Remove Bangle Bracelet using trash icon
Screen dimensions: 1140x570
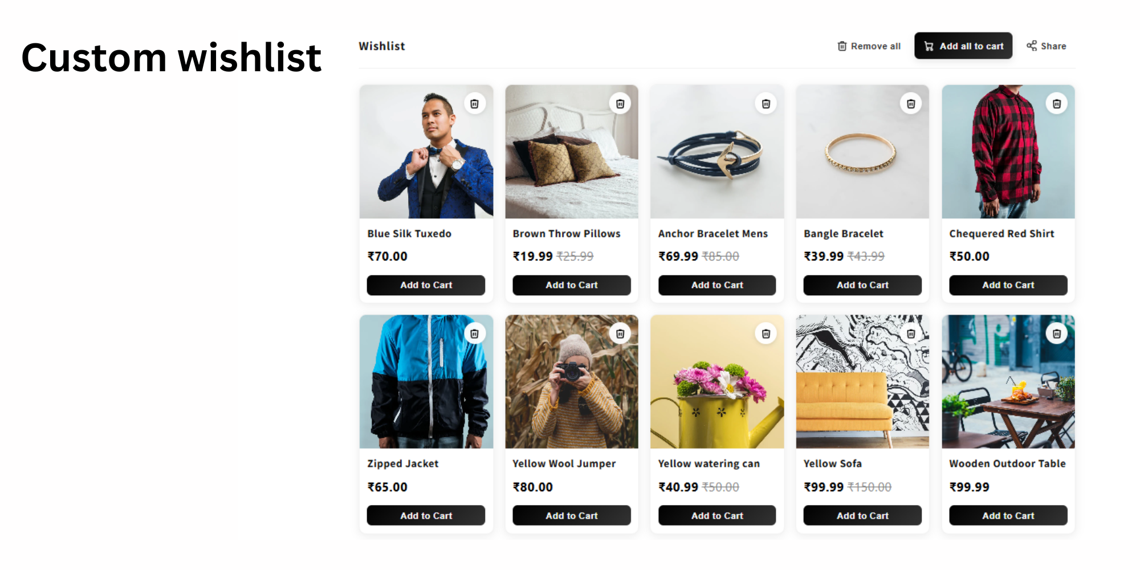911,103
